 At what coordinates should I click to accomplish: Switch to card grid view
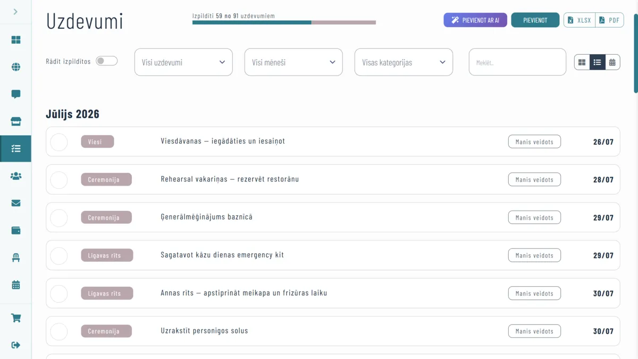click(x=582, y=62)
